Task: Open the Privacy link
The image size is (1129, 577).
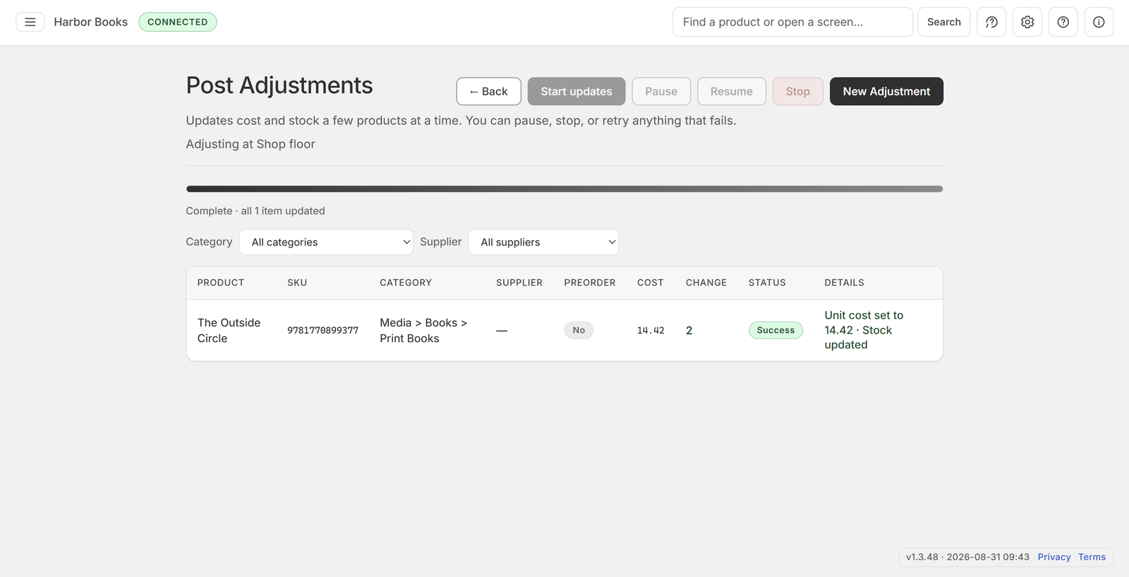Action: pos(1054,557)
